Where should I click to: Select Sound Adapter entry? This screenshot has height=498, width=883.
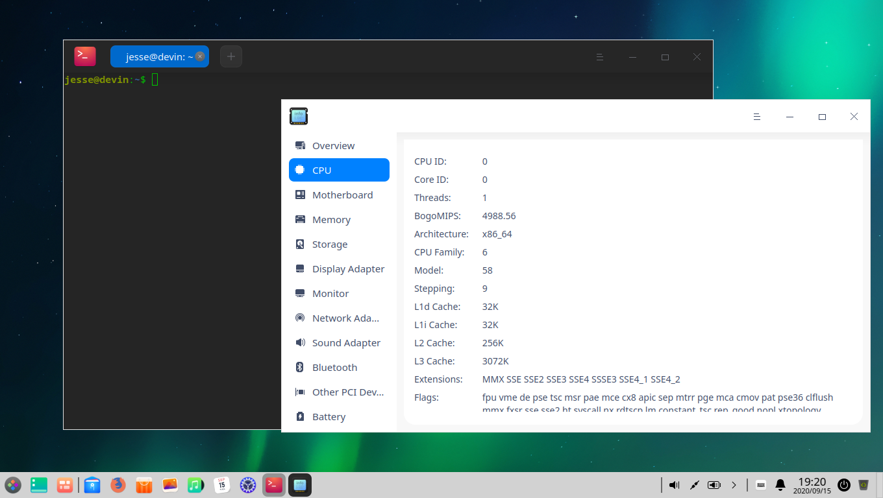(339, 342)
